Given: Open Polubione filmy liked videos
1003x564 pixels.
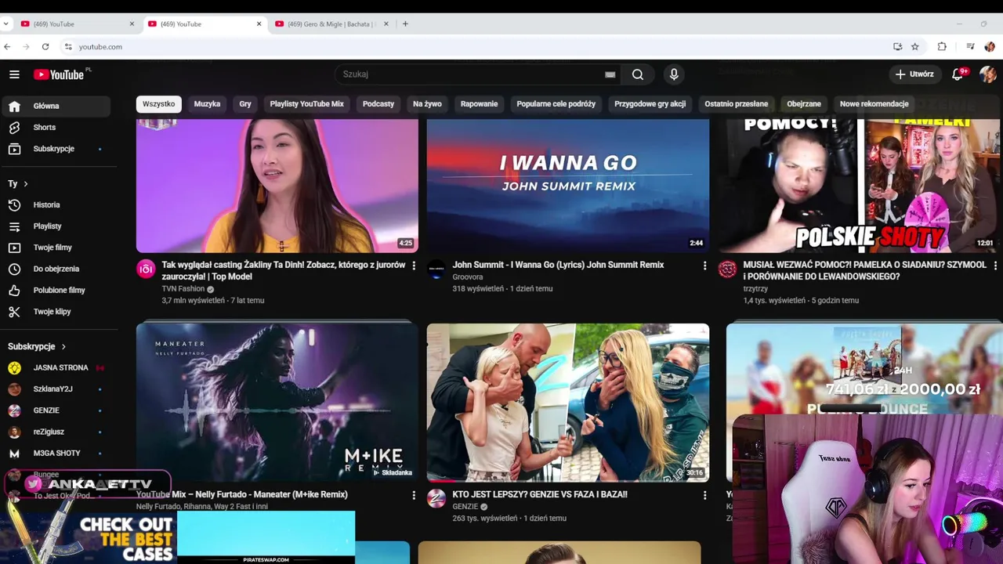Looking at the screenshot, I should point(56,290).
